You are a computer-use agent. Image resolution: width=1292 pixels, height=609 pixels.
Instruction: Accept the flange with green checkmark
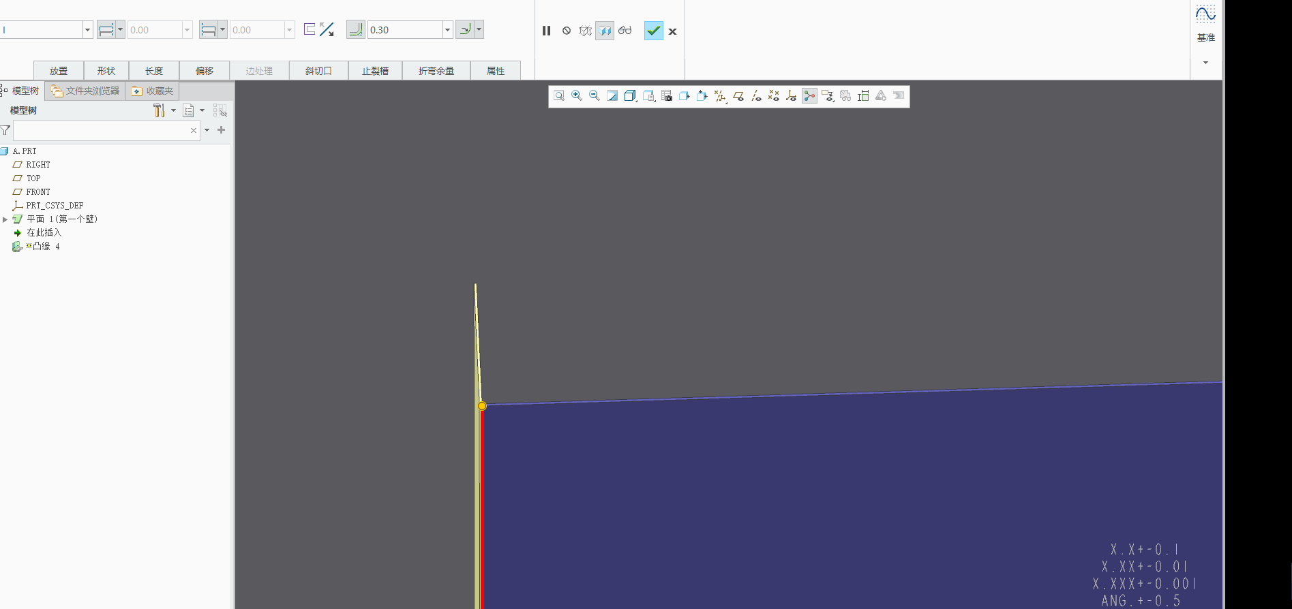click(654, 31)
